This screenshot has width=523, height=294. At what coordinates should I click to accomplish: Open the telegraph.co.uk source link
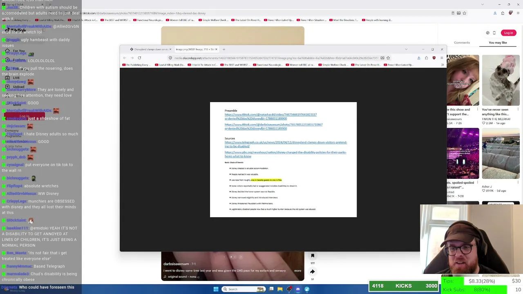click(x=286, y=144)
